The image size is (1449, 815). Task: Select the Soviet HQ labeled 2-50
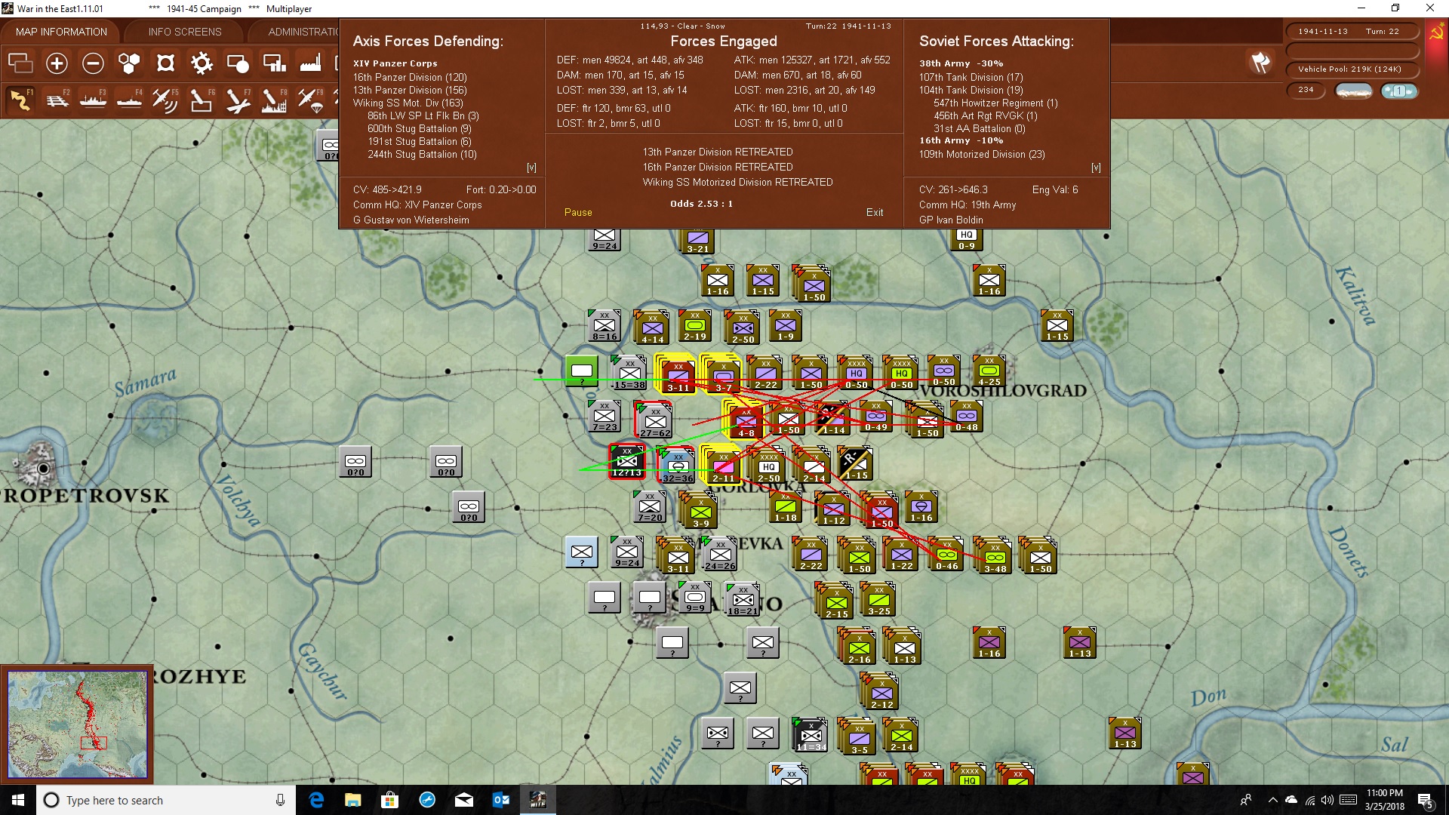pyautogui.click(x=768, y=466)
